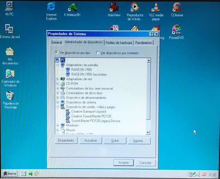
Task: Click the Creative Sound Blaster PCI128 icon
Action: coord(68,116)
